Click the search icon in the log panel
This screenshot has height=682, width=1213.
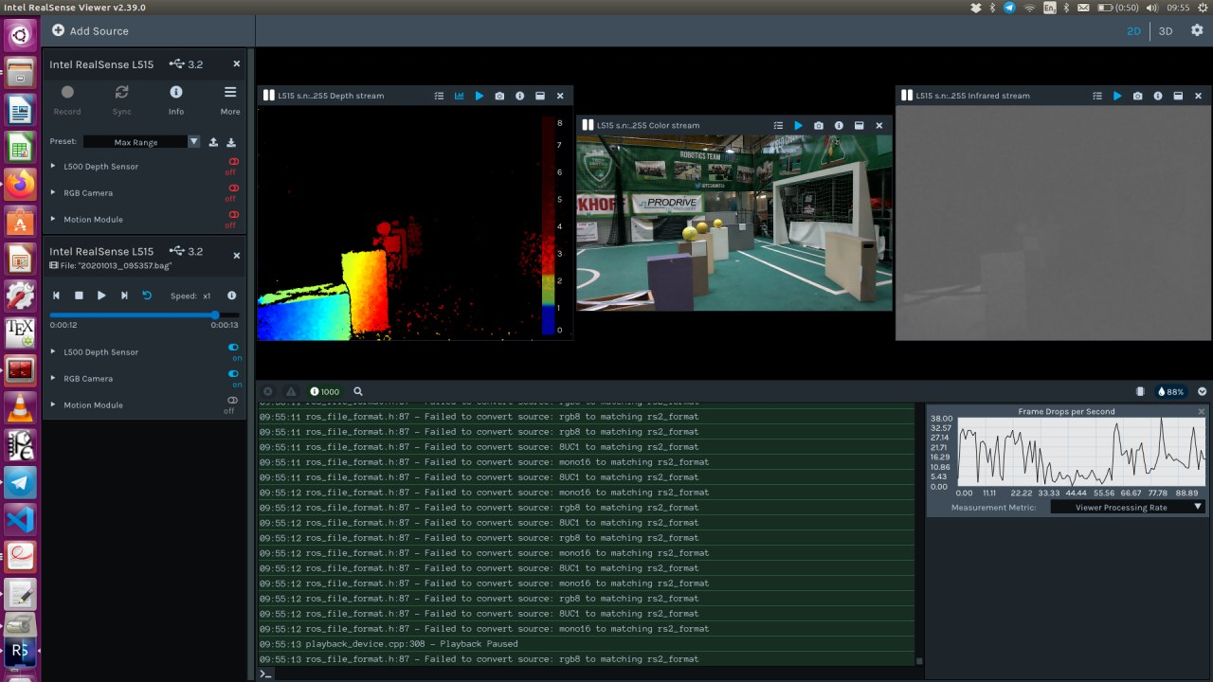pos(358,391)
